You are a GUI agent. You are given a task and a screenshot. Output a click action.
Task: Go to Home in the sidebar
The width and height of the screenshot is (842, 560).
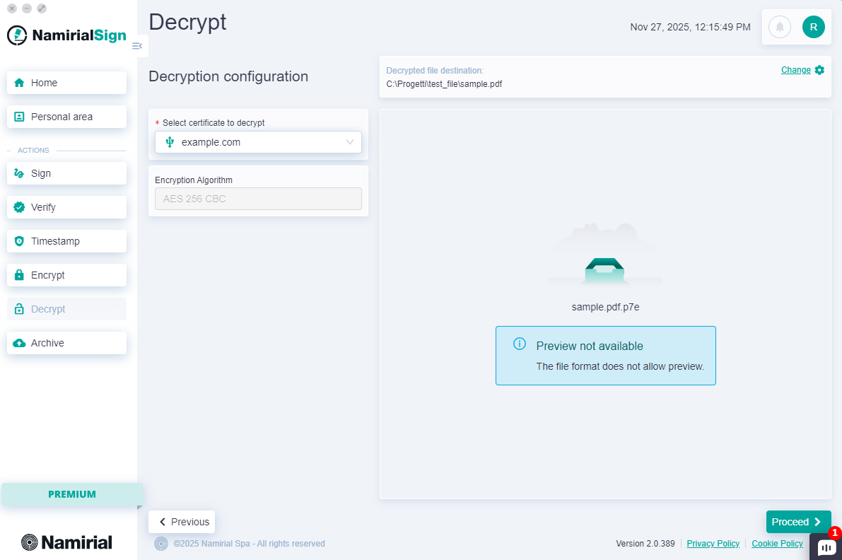pos(66,83)
